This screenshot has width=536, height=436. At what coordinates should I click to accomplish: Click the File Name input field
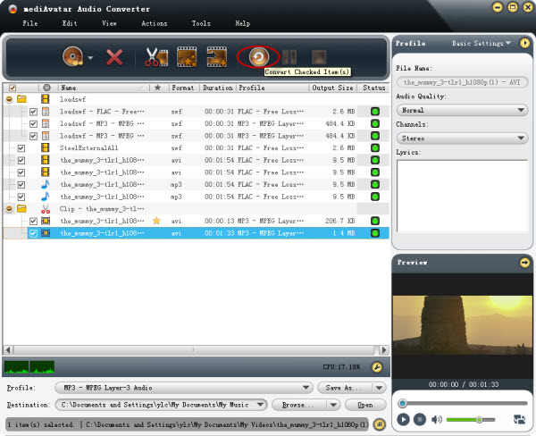(x=462, y=82)
